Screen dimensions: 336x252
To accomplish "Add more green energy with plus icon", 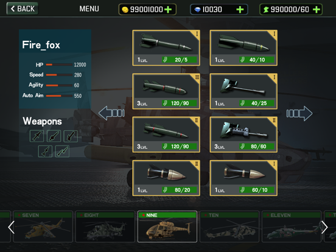I will click(x=317, y=9).
